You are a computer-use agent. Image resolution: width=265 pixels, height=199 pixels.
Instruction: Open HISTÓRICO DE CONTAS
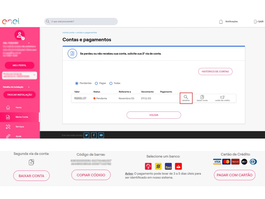pyautogui.click(x=215, y=71)
